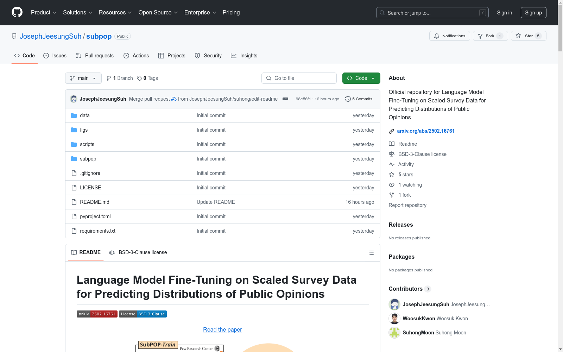Select the README tab in file viewer
This screenshot has height=352, width=563.
pyautogui.click(x=86, y=252)
